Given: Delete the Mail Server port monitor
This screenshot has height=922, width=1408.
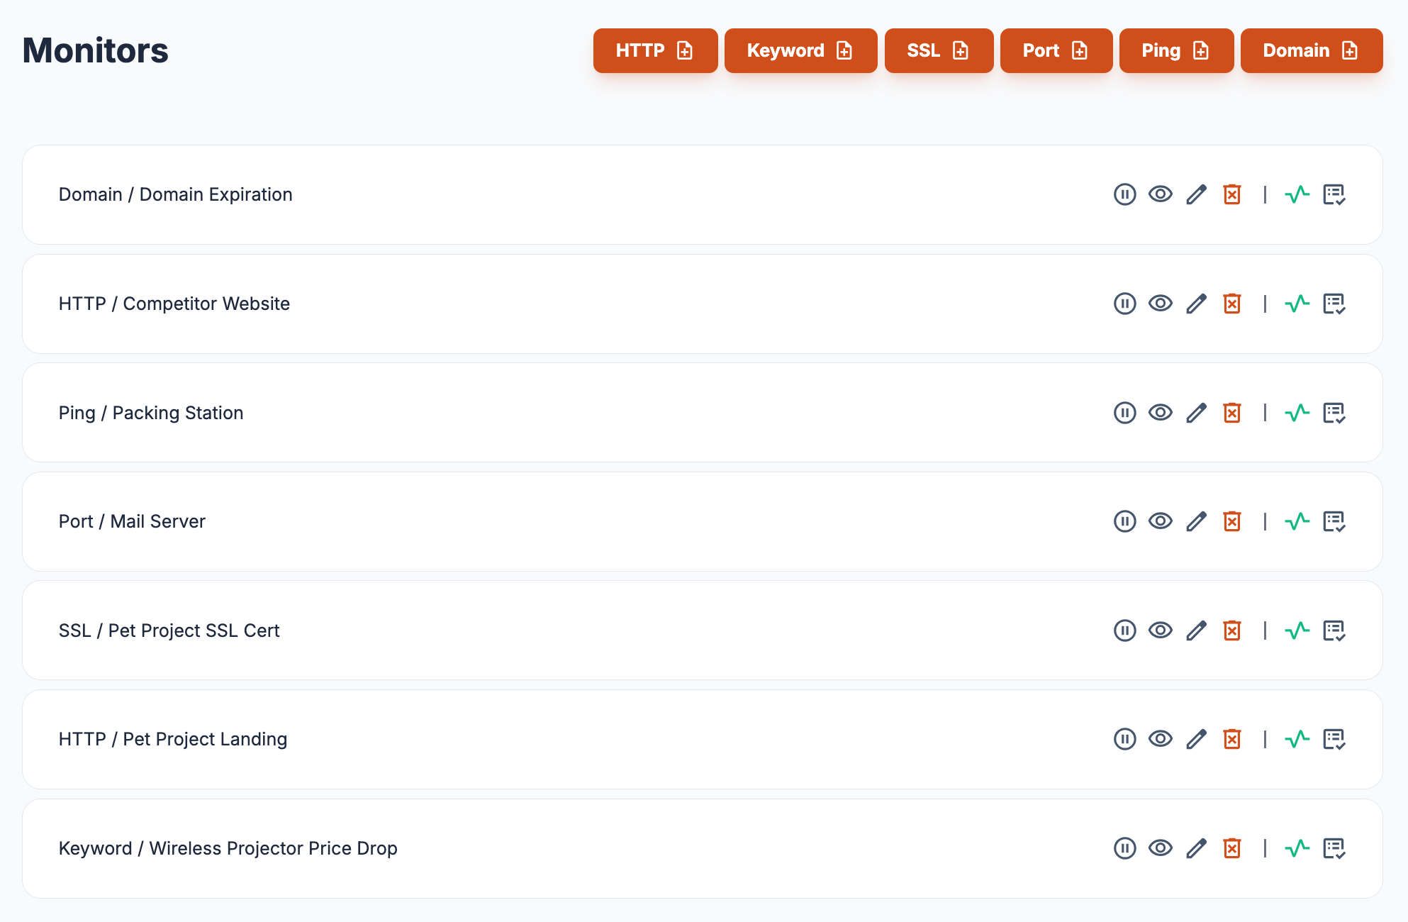Looking at the screenshot, I should point(1231,521).
